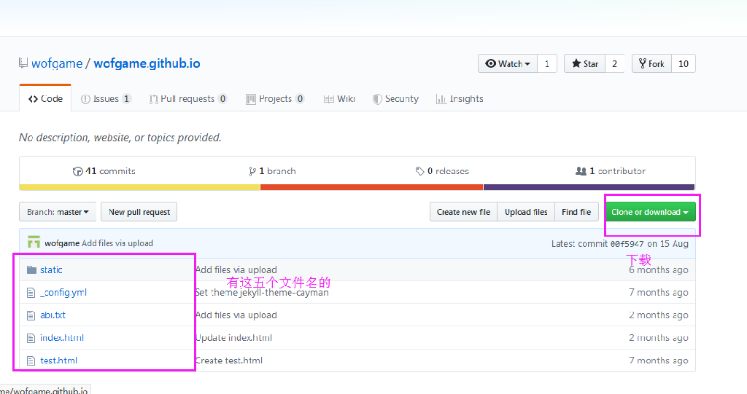Expand the Clone or download menu
The width and height of the screenshot is (747, 394).
click(650, 212)
